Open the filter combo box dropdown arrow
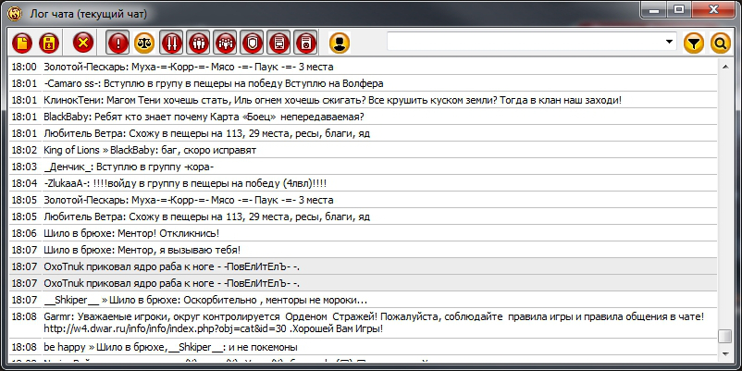The height and width of the screenshot is (371, 742). [x=670, y=43]
